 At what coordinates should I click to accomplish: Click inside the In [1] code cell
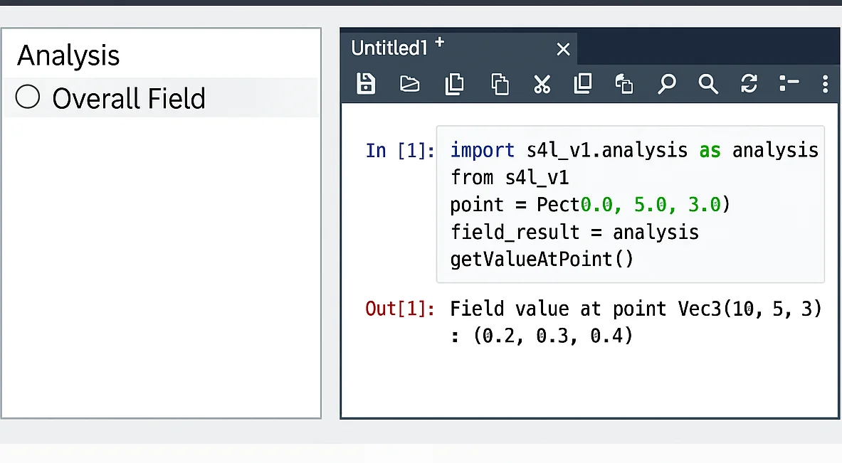point(626,205)
